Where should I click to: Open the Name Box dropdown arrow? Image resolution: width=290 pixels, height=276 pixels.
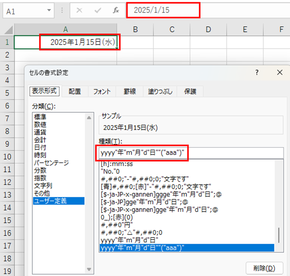(49, 10)
